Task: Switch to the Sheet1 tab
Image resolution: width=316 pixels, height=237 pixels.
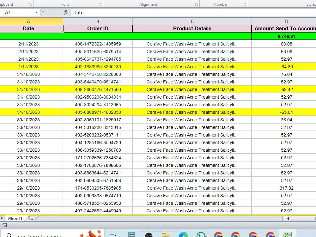Action: tap(15, 218)
